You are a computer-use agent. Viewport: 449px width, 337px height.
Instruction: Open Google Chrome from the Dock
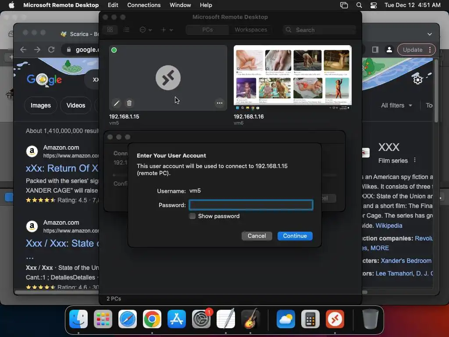(152, 319)
